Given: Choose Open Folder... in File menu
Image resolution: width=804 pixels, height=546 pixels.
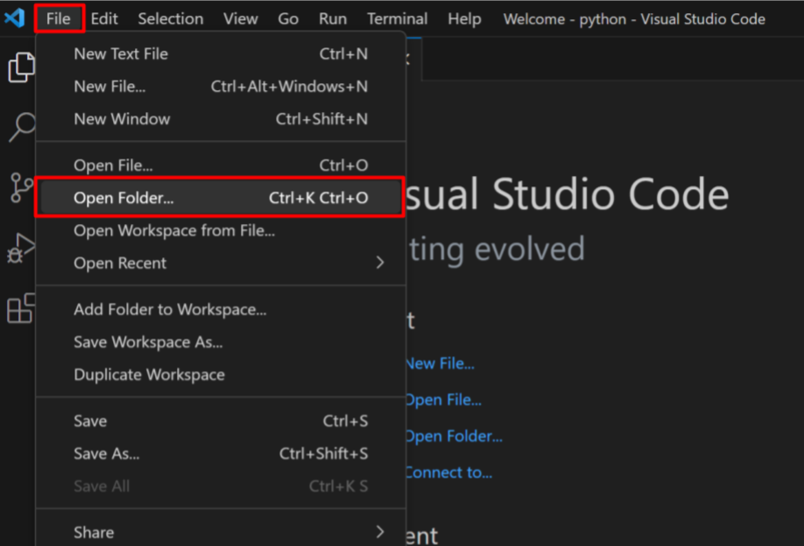Looking at the screenshot, I should tap(221, 198).
